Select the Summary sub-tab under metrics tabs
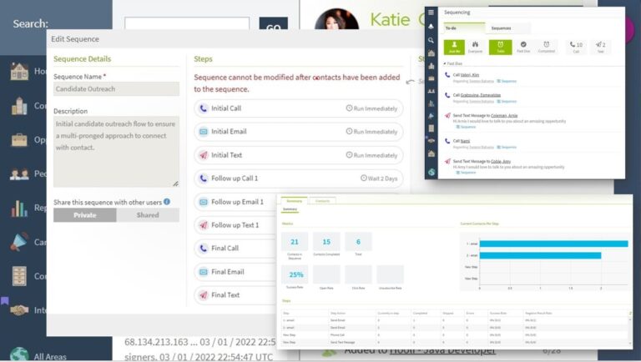Screen dimensions: 641x362 pos(290,209)
